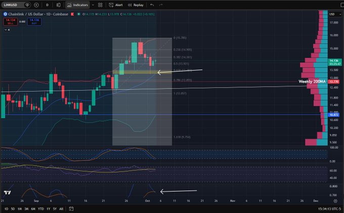Click the red flag icon in the legend
The height and width of the screenshot is (213, 344).
click(72, 14)
